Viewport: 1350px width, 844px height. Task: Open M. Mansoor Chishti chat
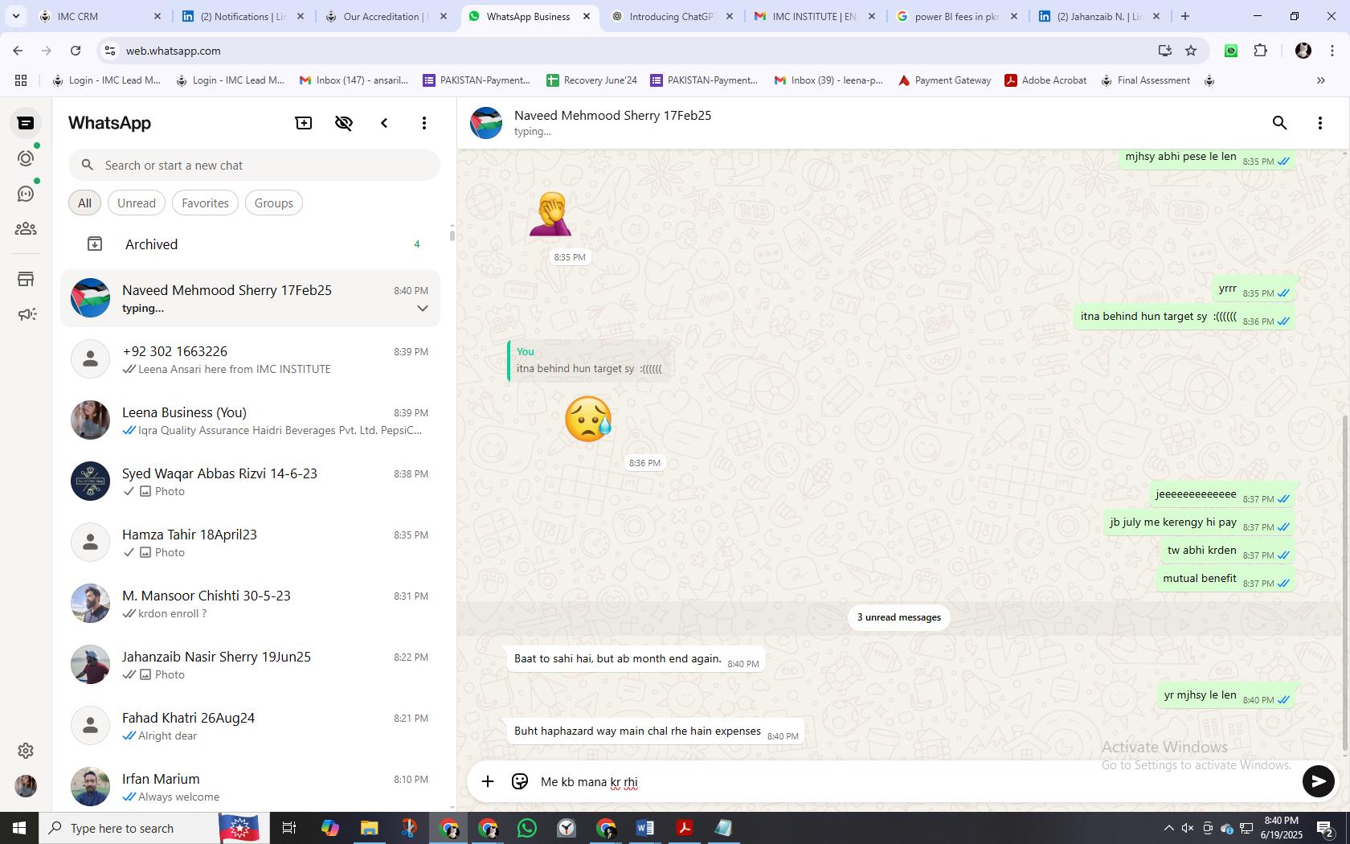251,604
